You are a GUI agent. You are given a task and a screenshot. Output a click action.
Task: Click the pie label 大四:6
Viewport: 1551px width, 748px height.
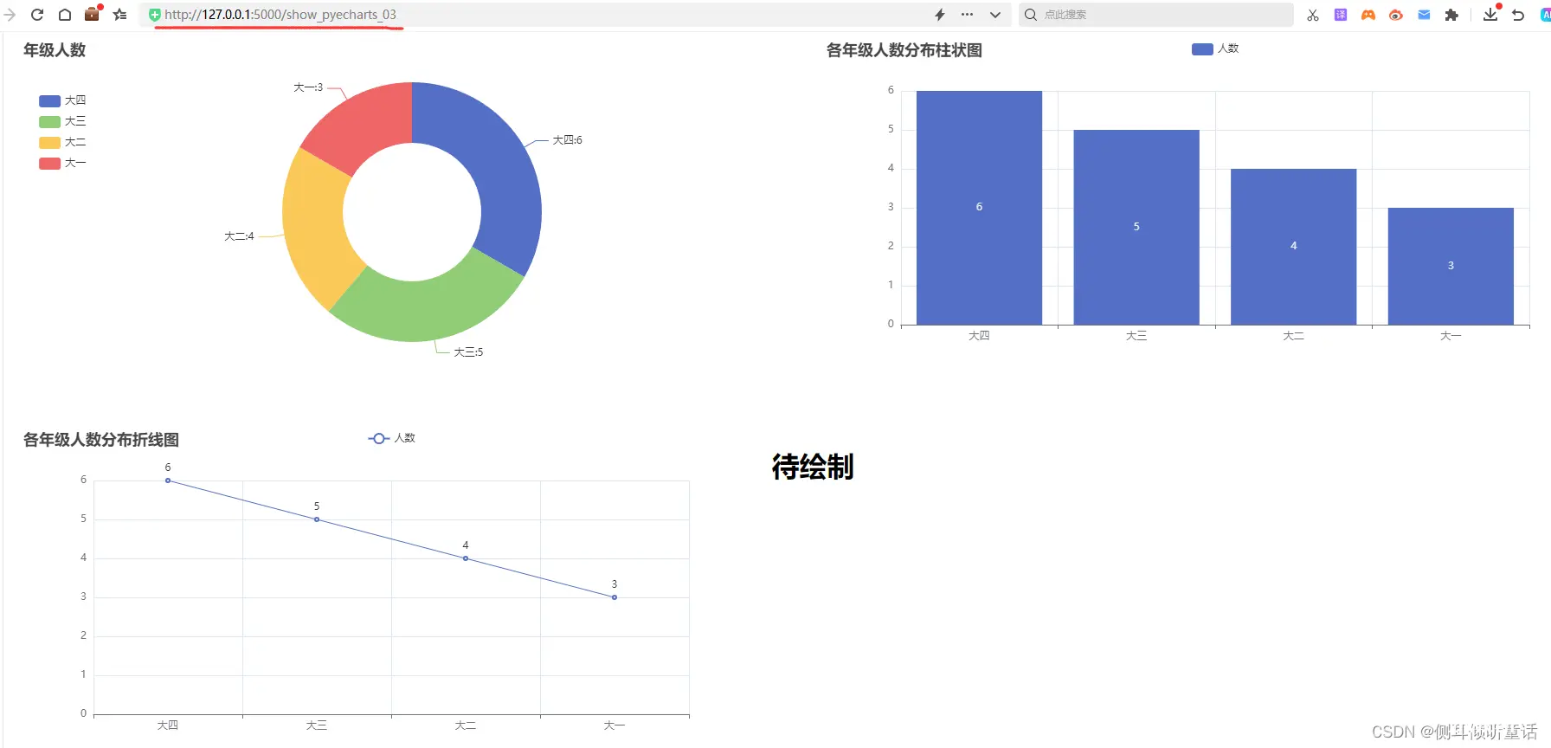click(x=568, y=139)
